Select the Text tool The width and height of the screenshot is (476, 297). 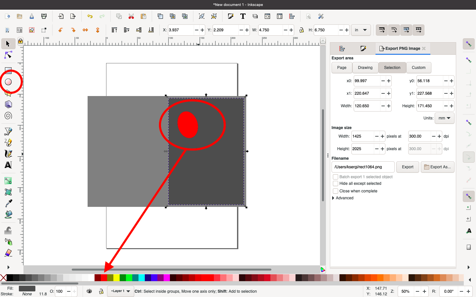tap(8, 164)
